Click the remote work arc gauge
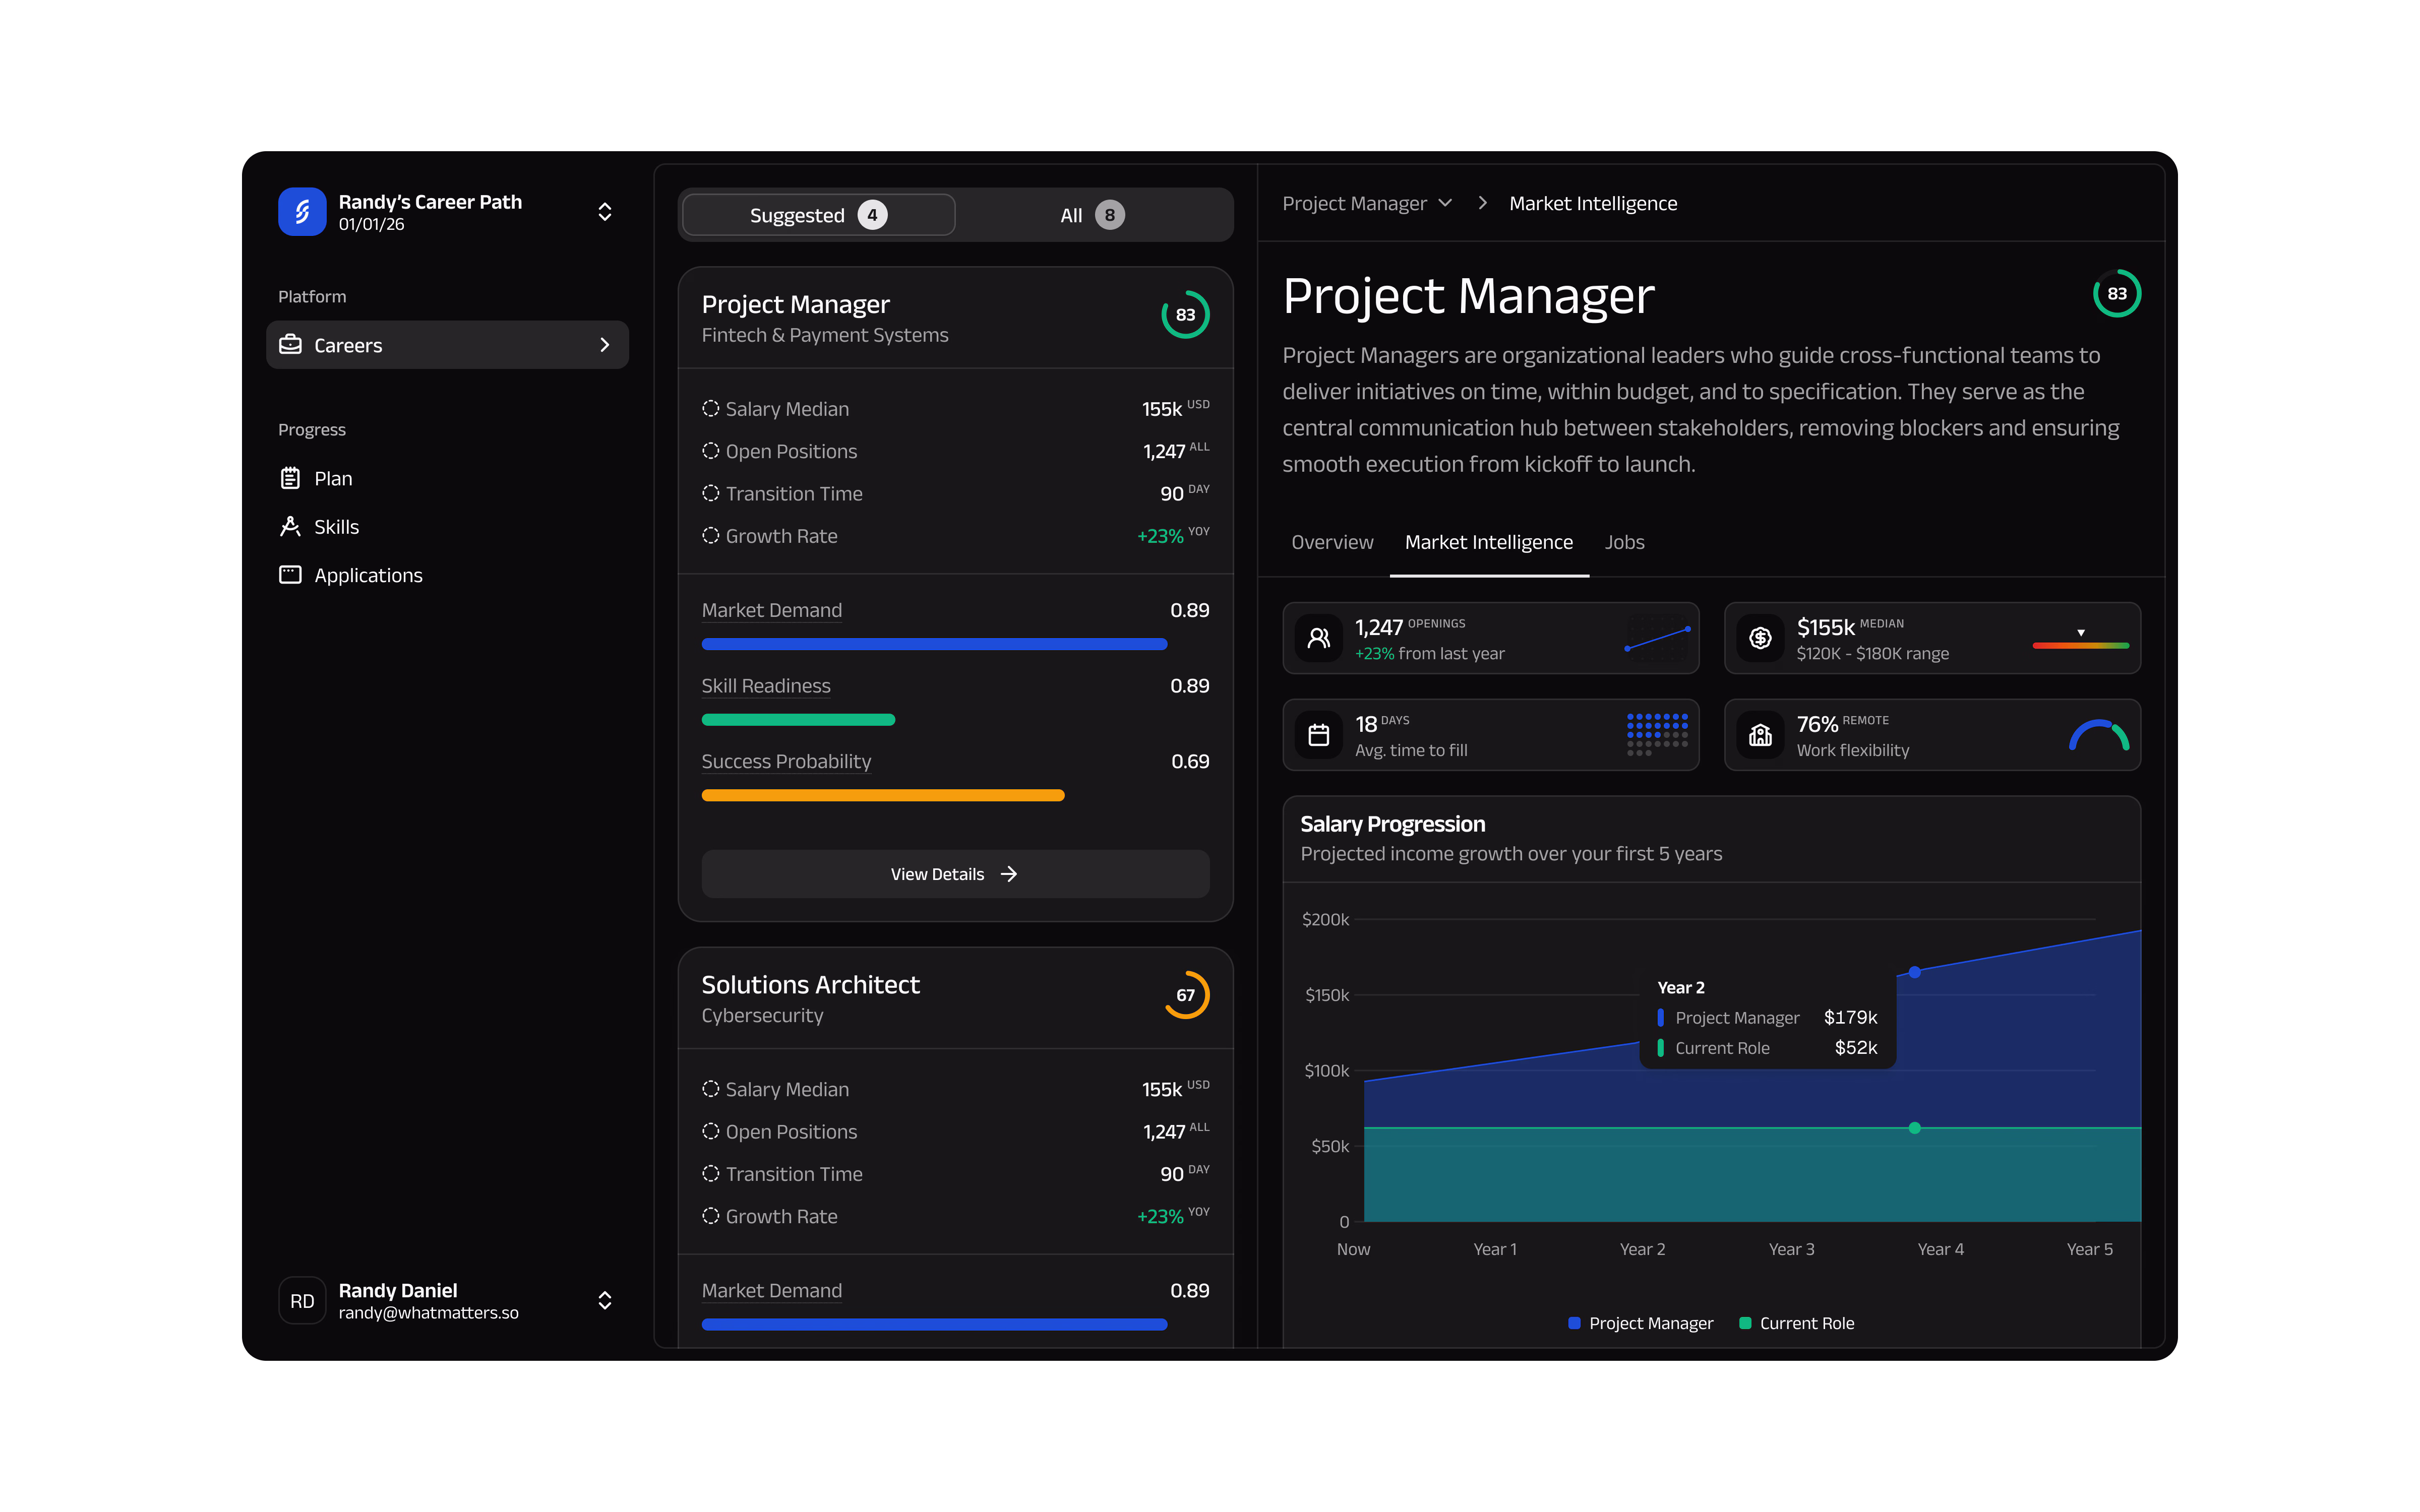Viewport: 2420px width, 1512px height. (2099, 735)
